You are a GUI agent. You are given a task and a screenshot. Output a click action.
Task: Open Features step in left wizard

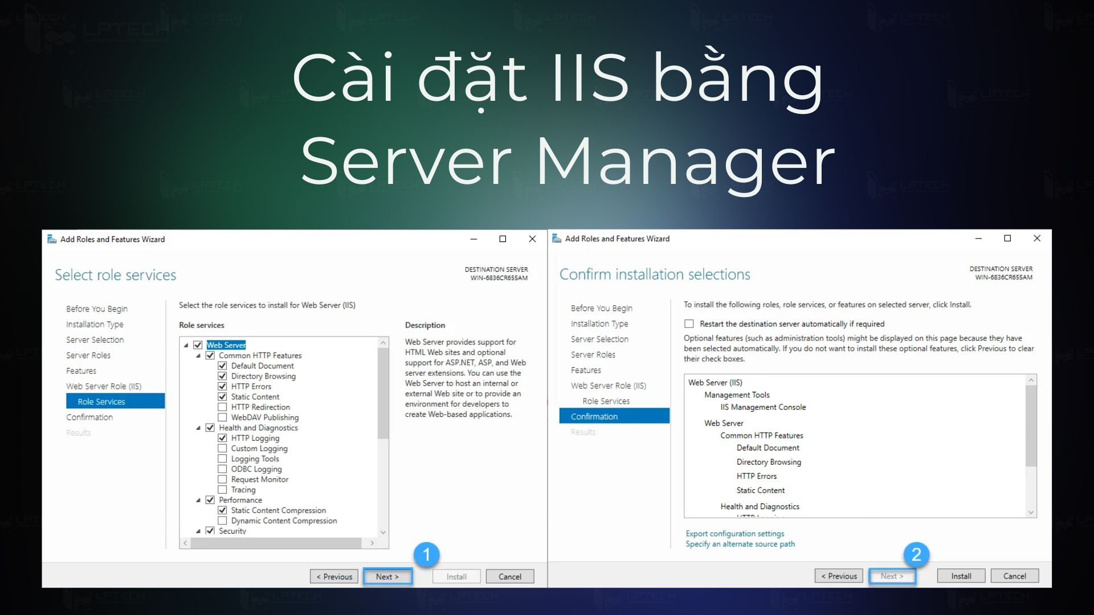point(81,370)
